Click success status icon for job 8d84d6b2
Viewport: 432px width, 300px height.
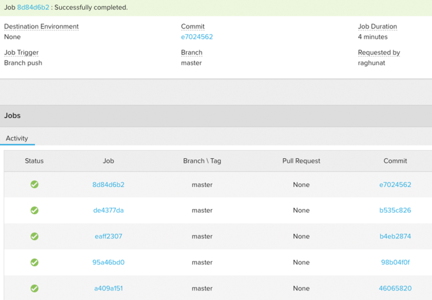click(x=34, y=184)
